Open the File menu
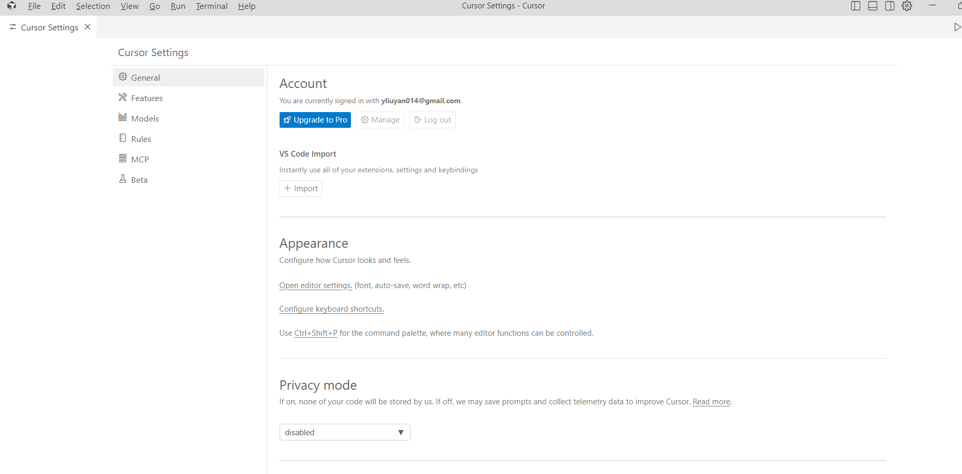Image resolution: width=962 pixels, height=474 pixels. point(34,6)
